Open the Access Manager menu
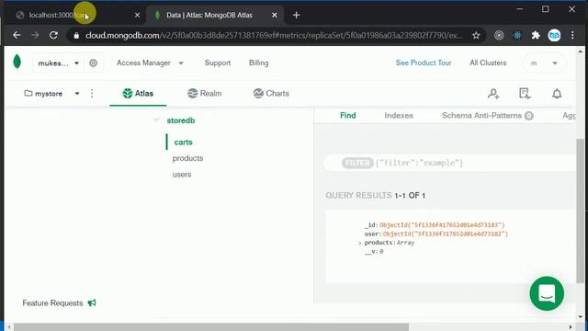 point(150,63)
